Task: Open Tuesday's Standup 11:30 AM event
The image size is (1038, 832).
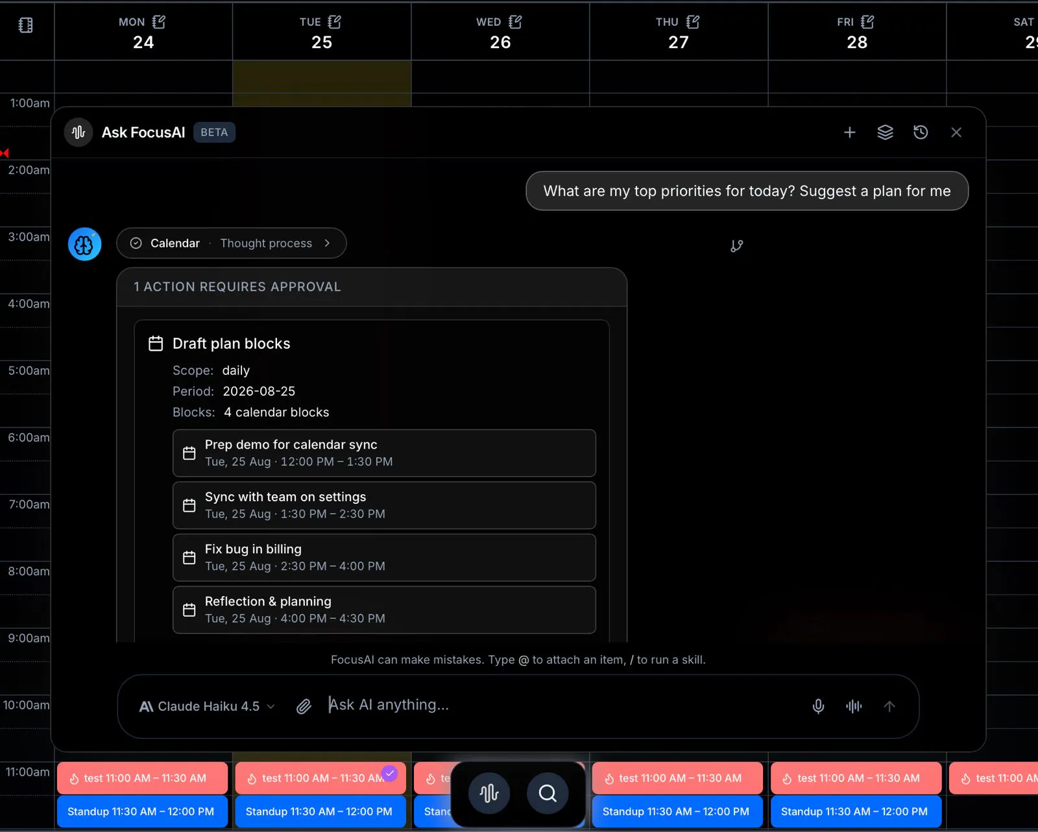Action: coord(320,812)
